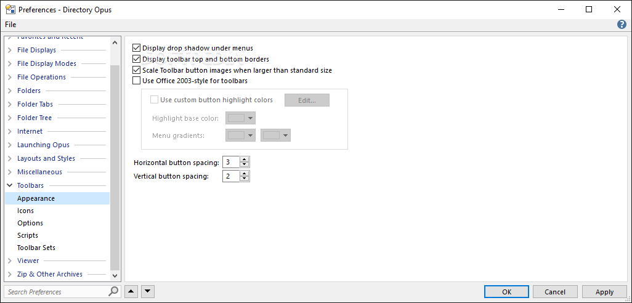
Task: Expand the Miscellaneous category
Action: 10,172
